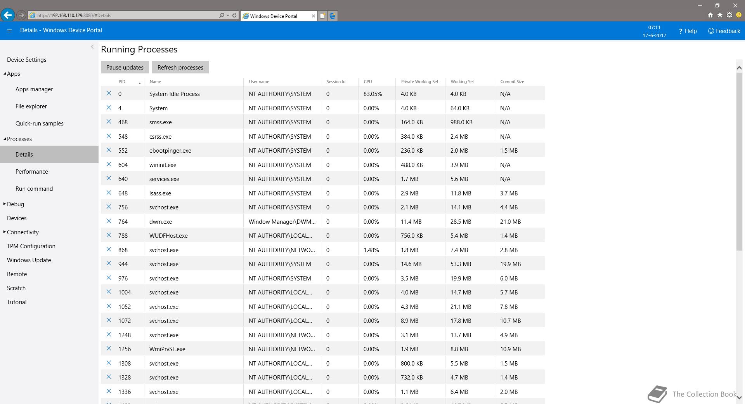
Task: Open Apps manager page
Action: tap(34, 89)
